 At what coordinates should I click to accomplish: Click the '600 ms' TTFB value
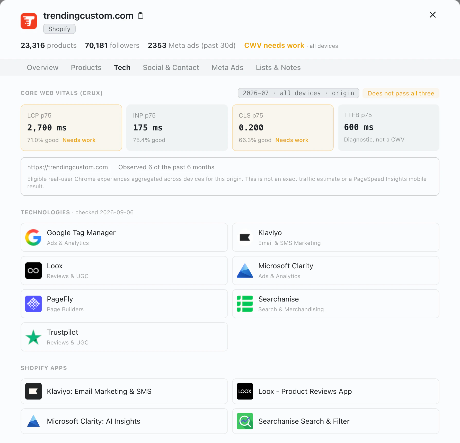click(x=359, y=127)
